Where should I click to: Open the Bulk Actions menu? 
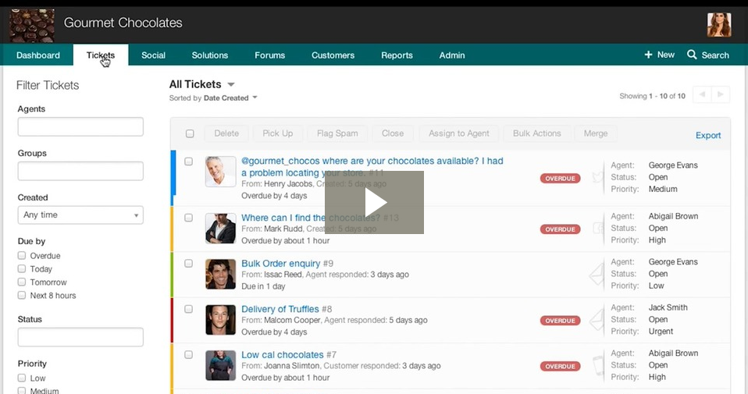tap(536, 133)
